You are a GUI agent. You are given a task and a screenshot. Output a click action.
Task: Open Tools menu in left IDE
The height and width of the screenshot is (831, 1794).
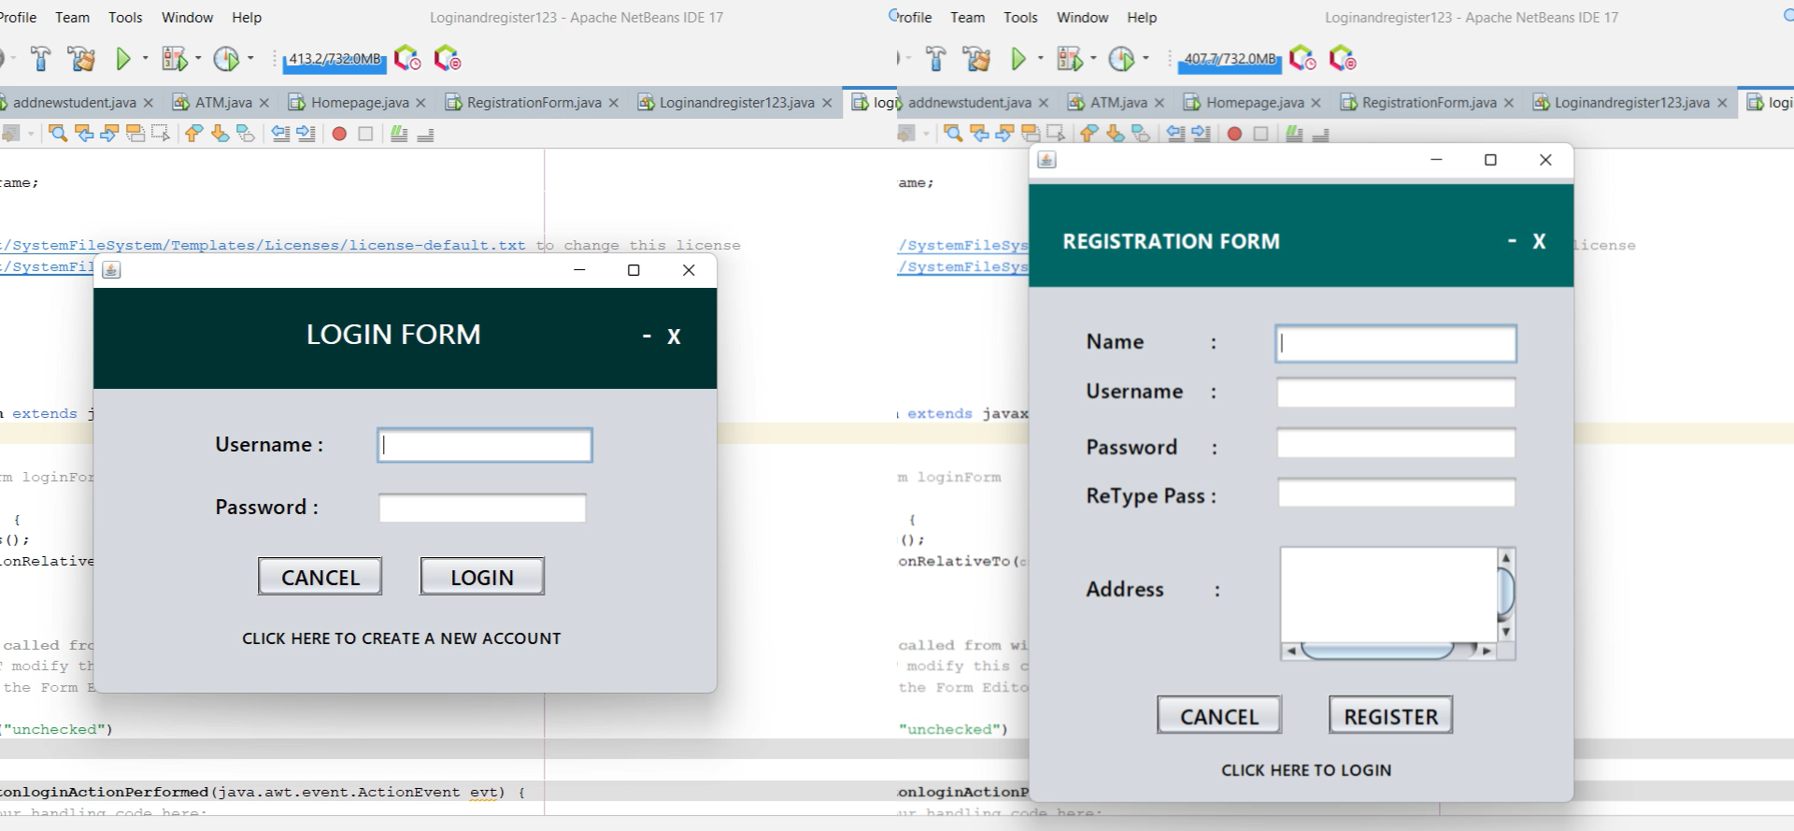coord(125,18)
